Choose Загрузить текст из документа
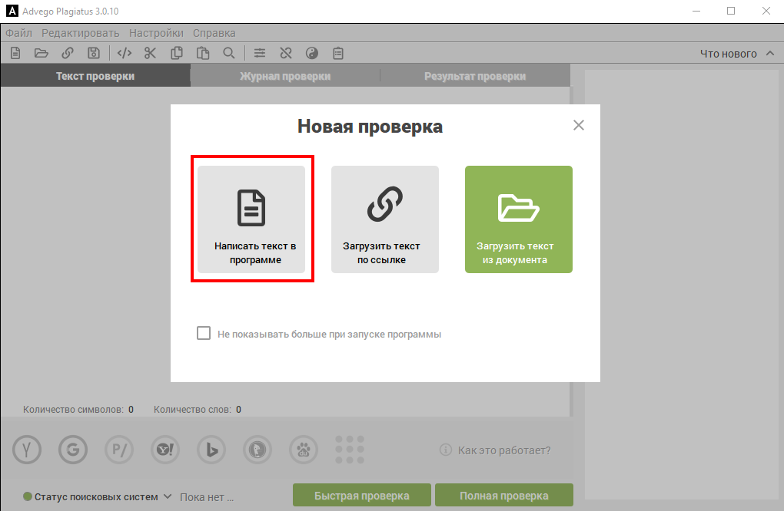This screenshot has width=784, height=511. point(519,219)
